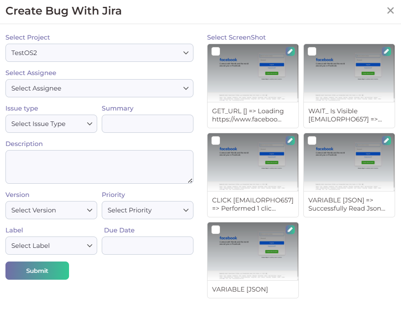Click edit pencil icon on last VARIABLE [JSON] screenshot
The width and height of the screenshot is (401, 317).
pos(290,230)
